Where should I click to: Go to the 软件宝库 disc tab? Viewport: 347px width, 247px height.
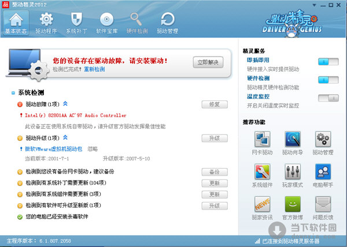click(x=106, y=23)
